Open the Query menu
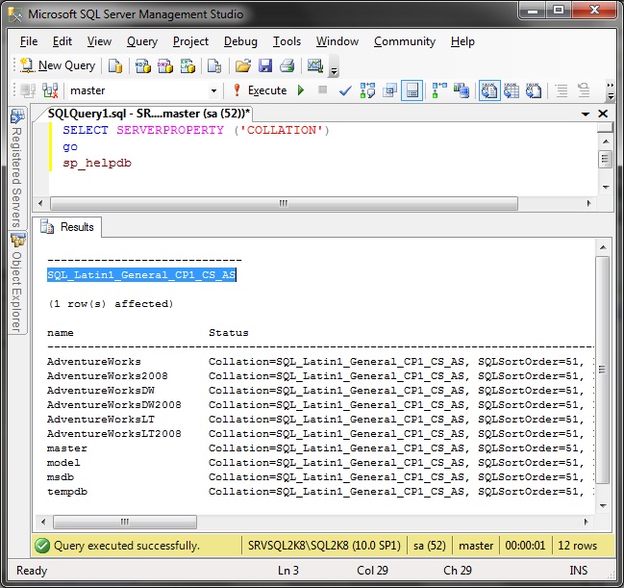 pyautogui.click(x=142, y=41)
